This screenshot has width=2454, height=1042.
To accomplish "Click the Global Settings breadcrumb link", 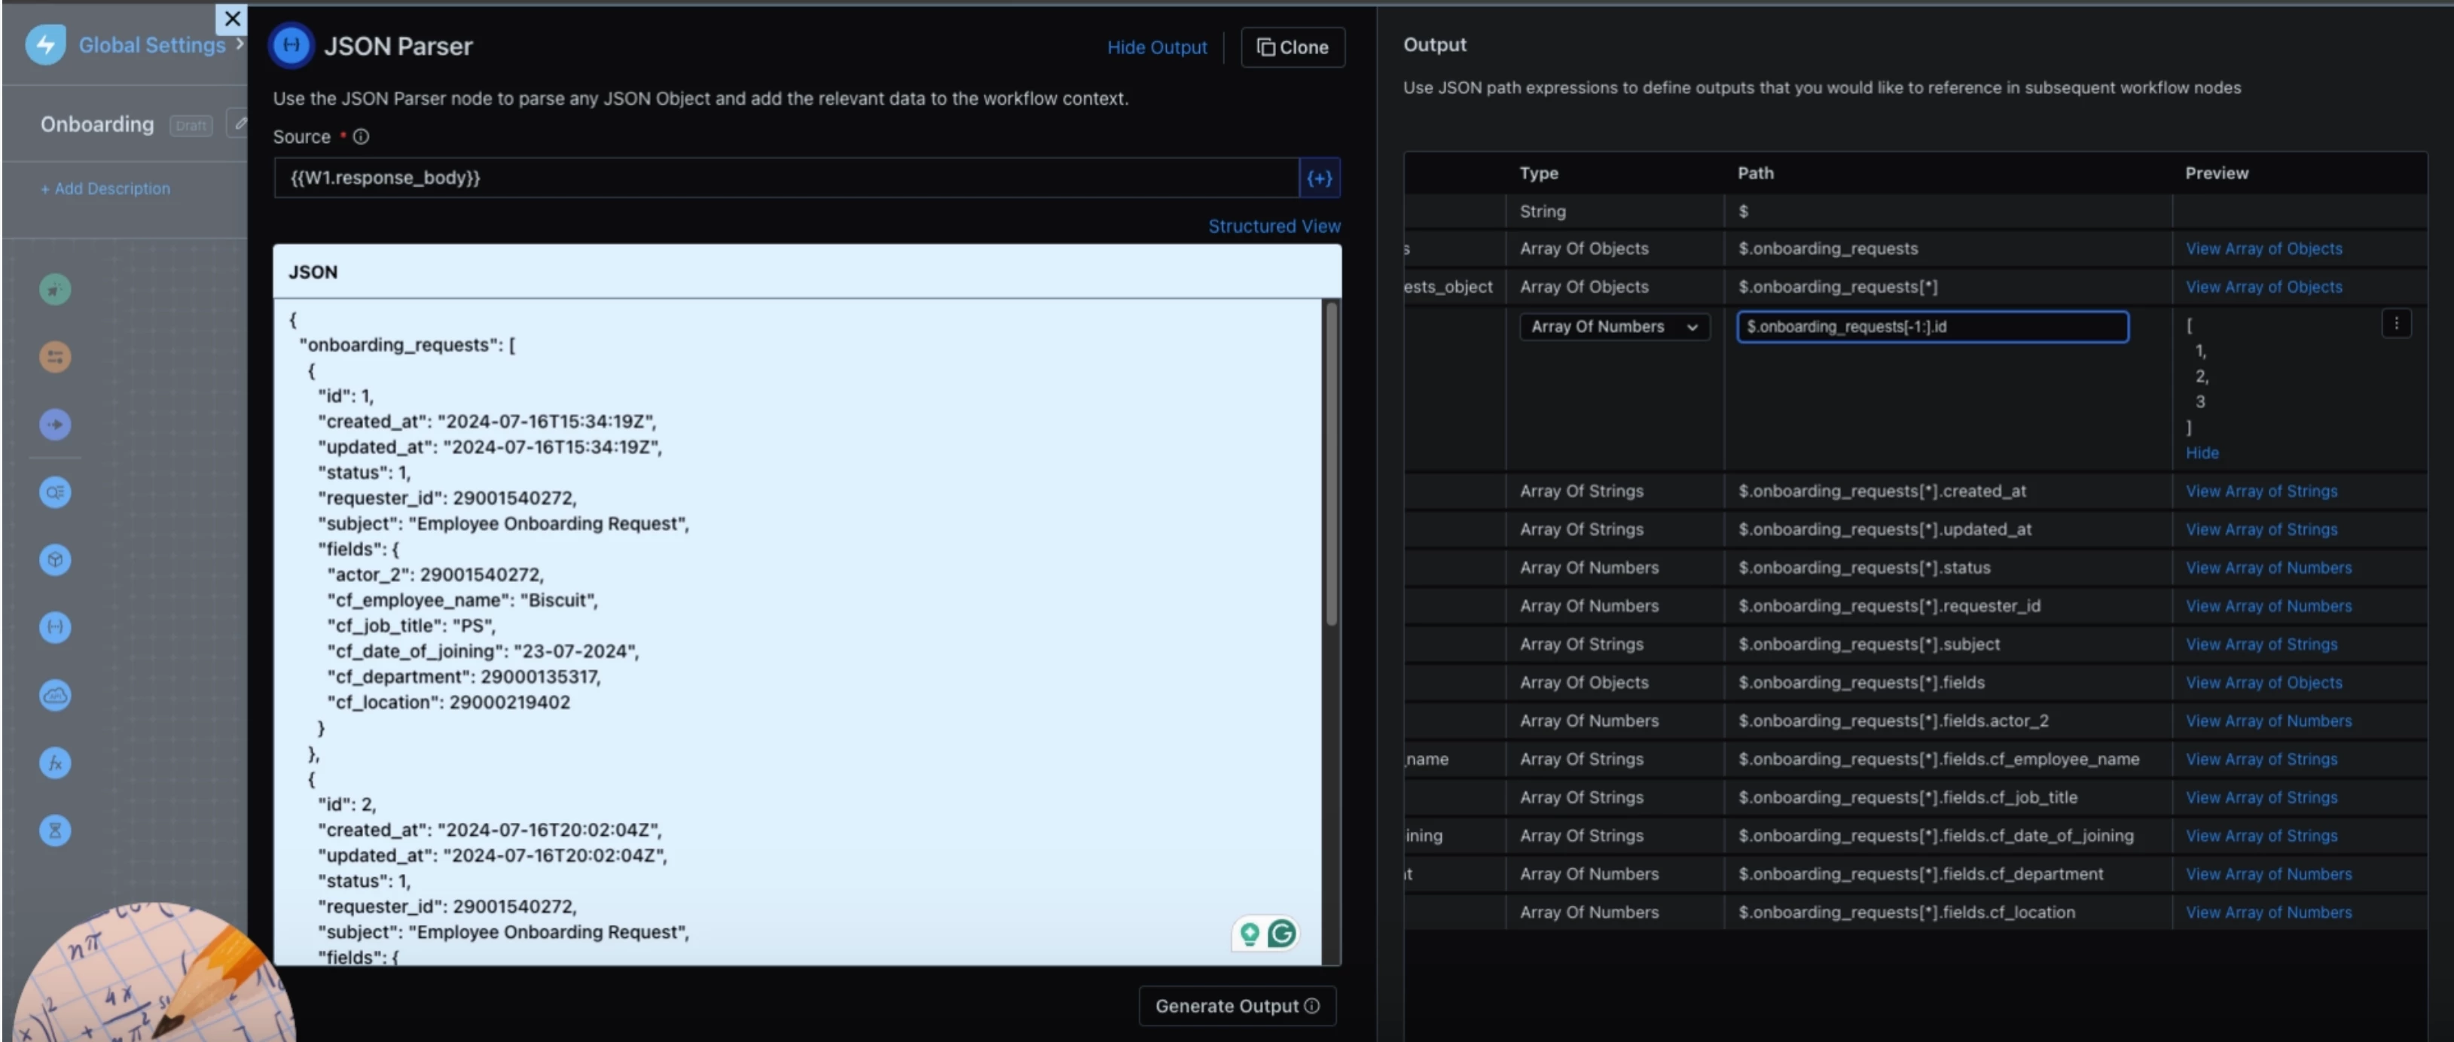I will pyautogui.click(x=151, y=44).
